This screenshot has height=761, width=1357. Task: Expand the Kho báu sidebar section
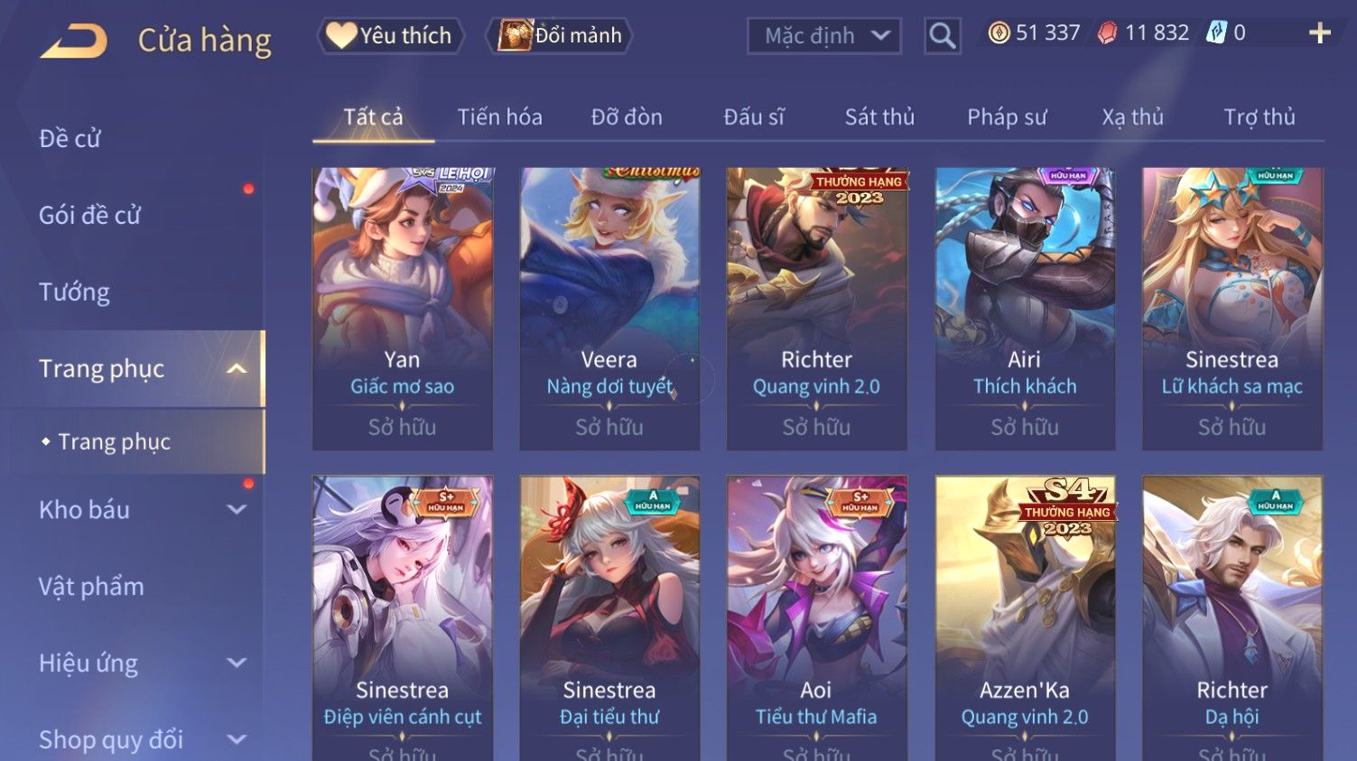click(x=237, y=509)
